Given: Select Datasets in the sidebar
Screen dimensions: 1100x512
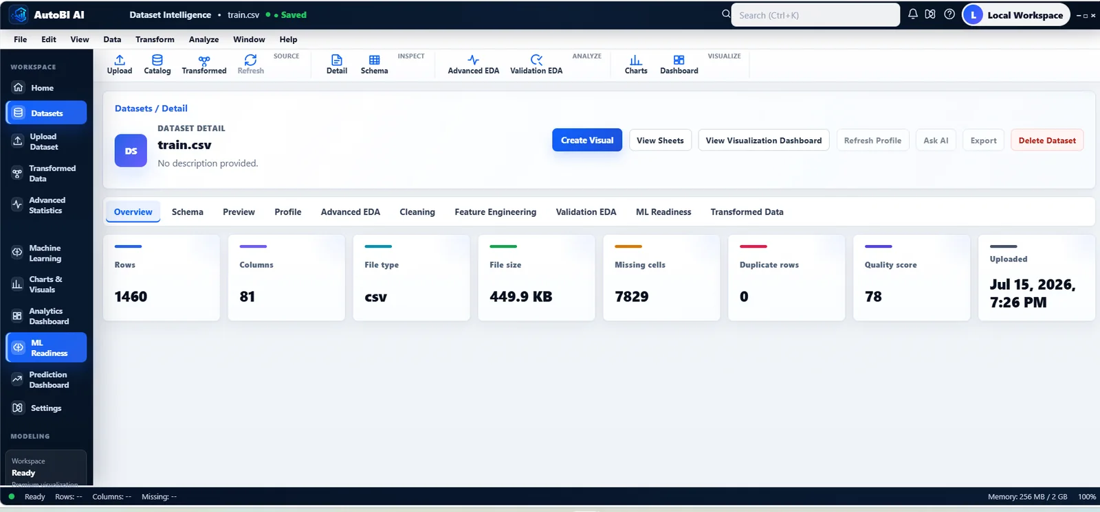Looking at the screenshot, I should point(46,113).
